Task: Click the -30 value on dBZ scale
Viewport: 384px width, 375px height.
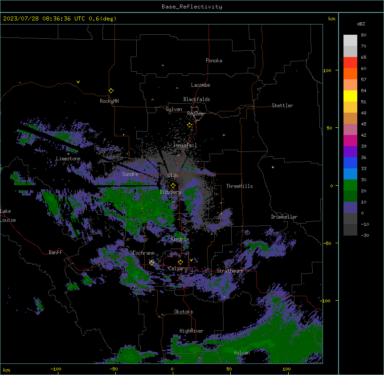Action: point(365,235)
